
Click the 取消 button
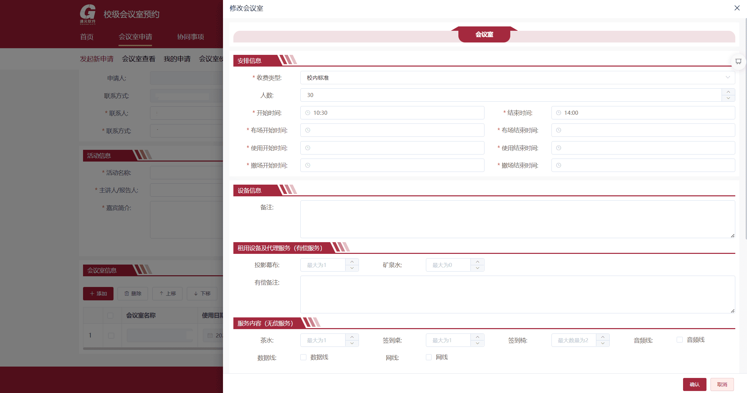pyautogui.click(x=722, y=384)
